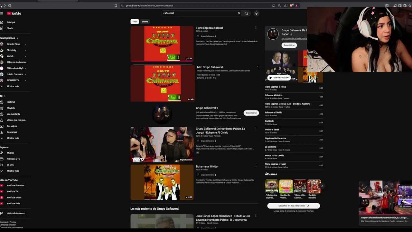Image resolution: width=412 pixels, height=232 pixels.
Task: Open Brave Shields lion icon
Action: click(x=291, y=5)
